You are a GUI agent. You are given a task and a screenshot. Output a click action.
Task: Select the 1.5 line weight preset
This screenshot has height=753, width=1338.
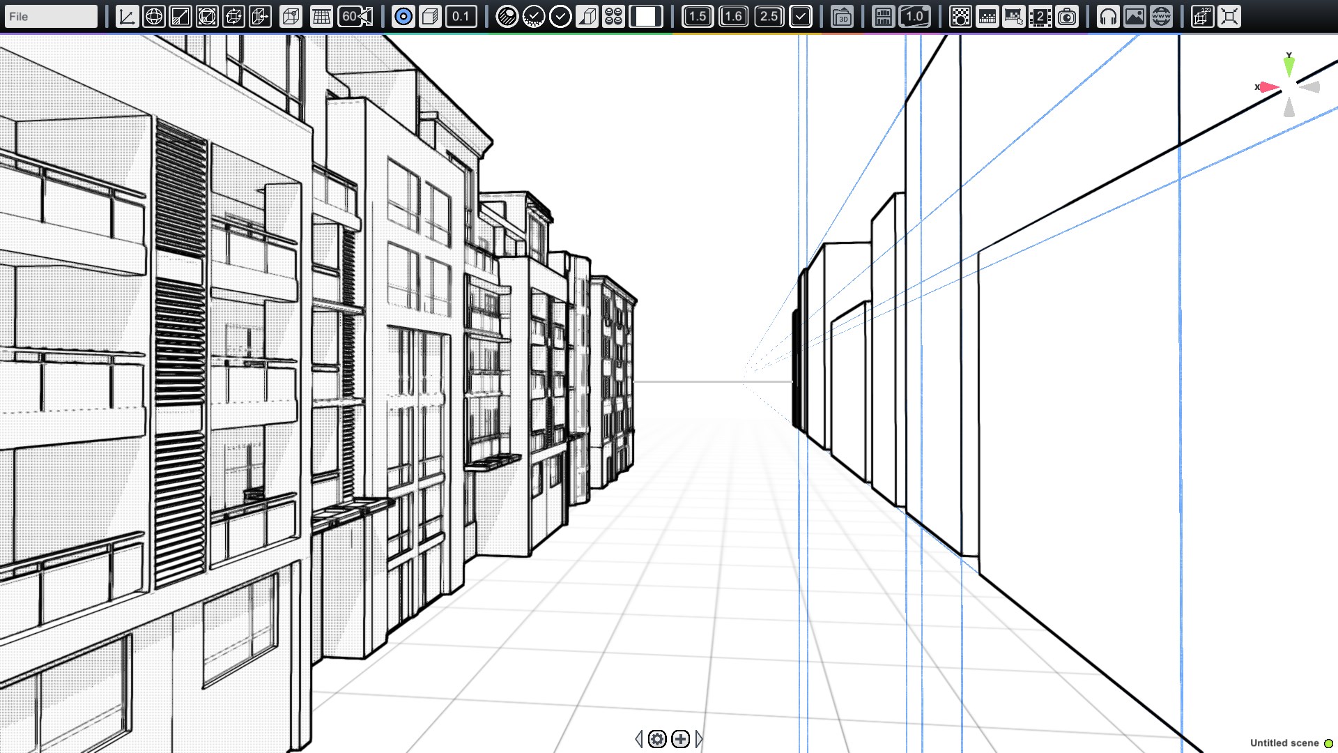pos(698,16)
